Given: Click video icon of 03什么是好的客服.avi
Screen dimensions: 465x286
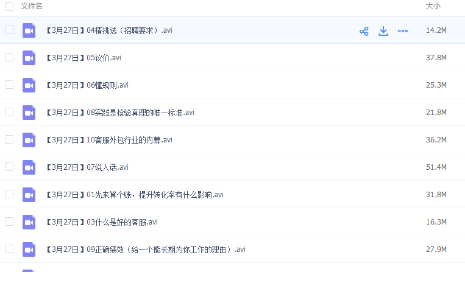Looking at the screenshot, I should [x=29, y=222].
